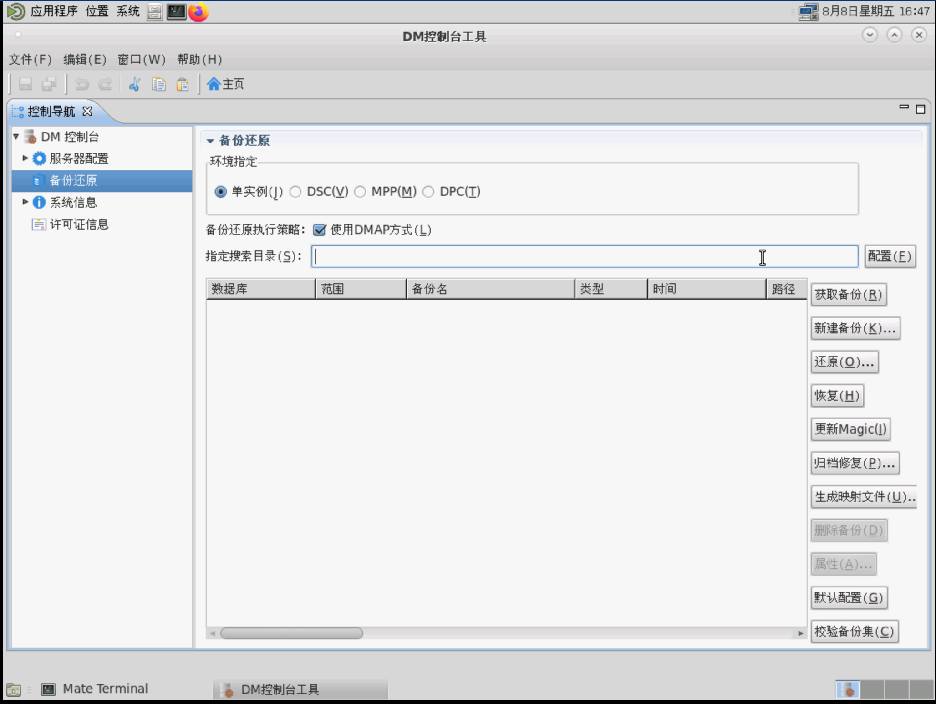
Task: Open Firefox from the top panel
Action: (x=198, y=12)
